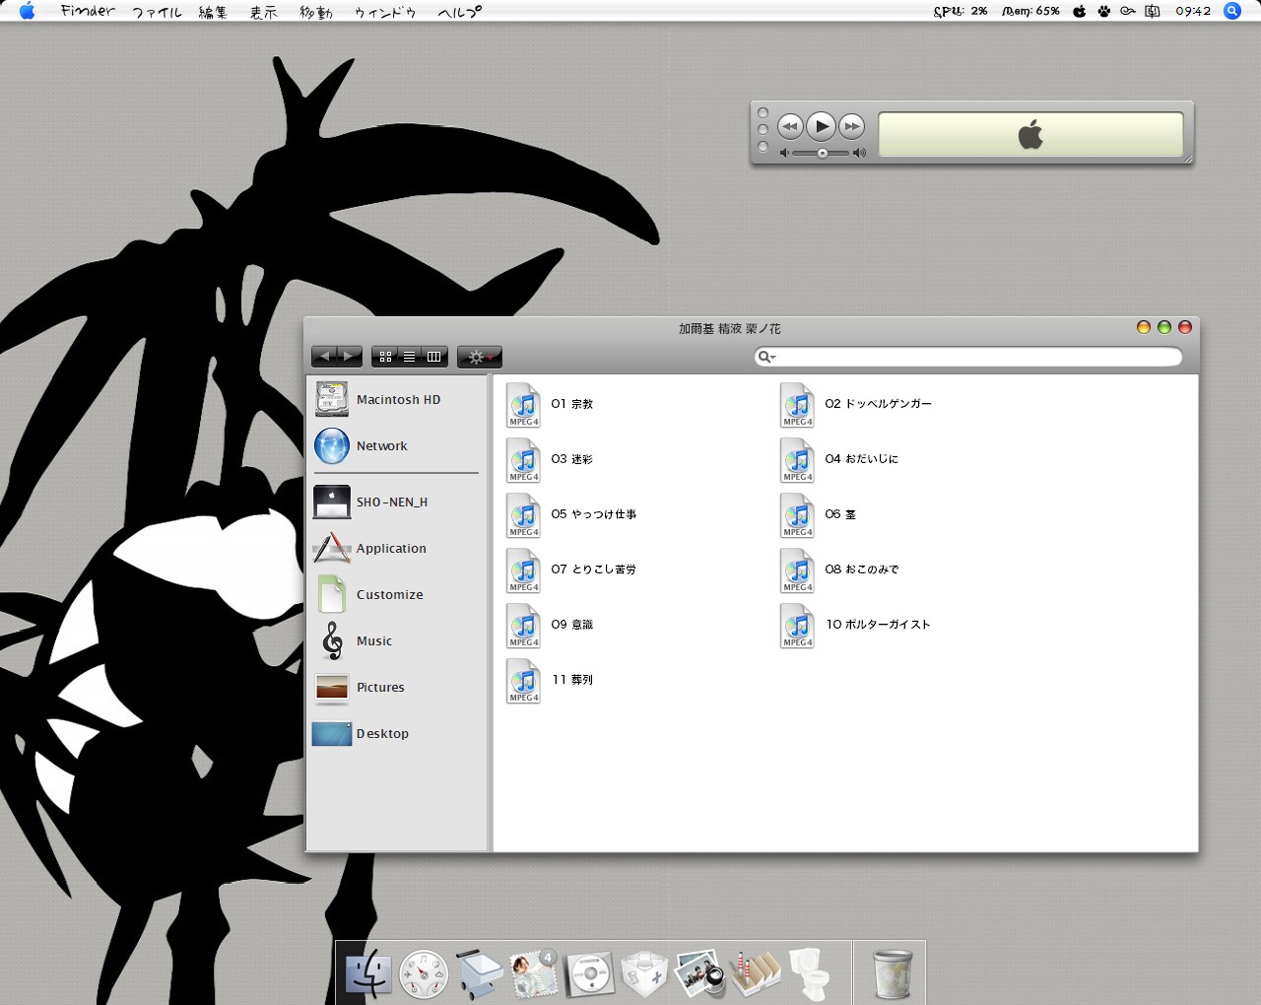Switch Finder window to icon view
The height and width of the screenshot is (1005, 1261).
click(x=385, y=357)
